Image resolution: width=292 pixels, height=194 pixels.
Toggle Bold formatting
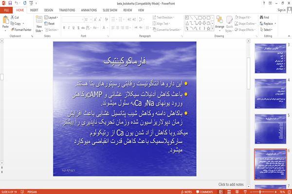pyautogui.click(x=64, y=28)
